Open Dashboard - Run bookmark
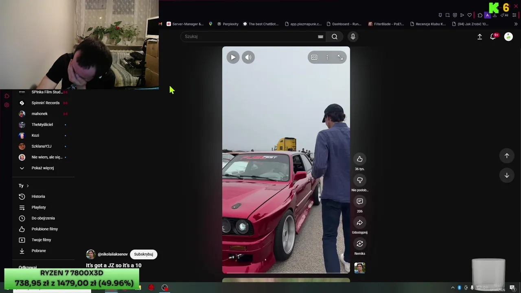Viewport: 521px width, 293px height. [x=344, y=24]
